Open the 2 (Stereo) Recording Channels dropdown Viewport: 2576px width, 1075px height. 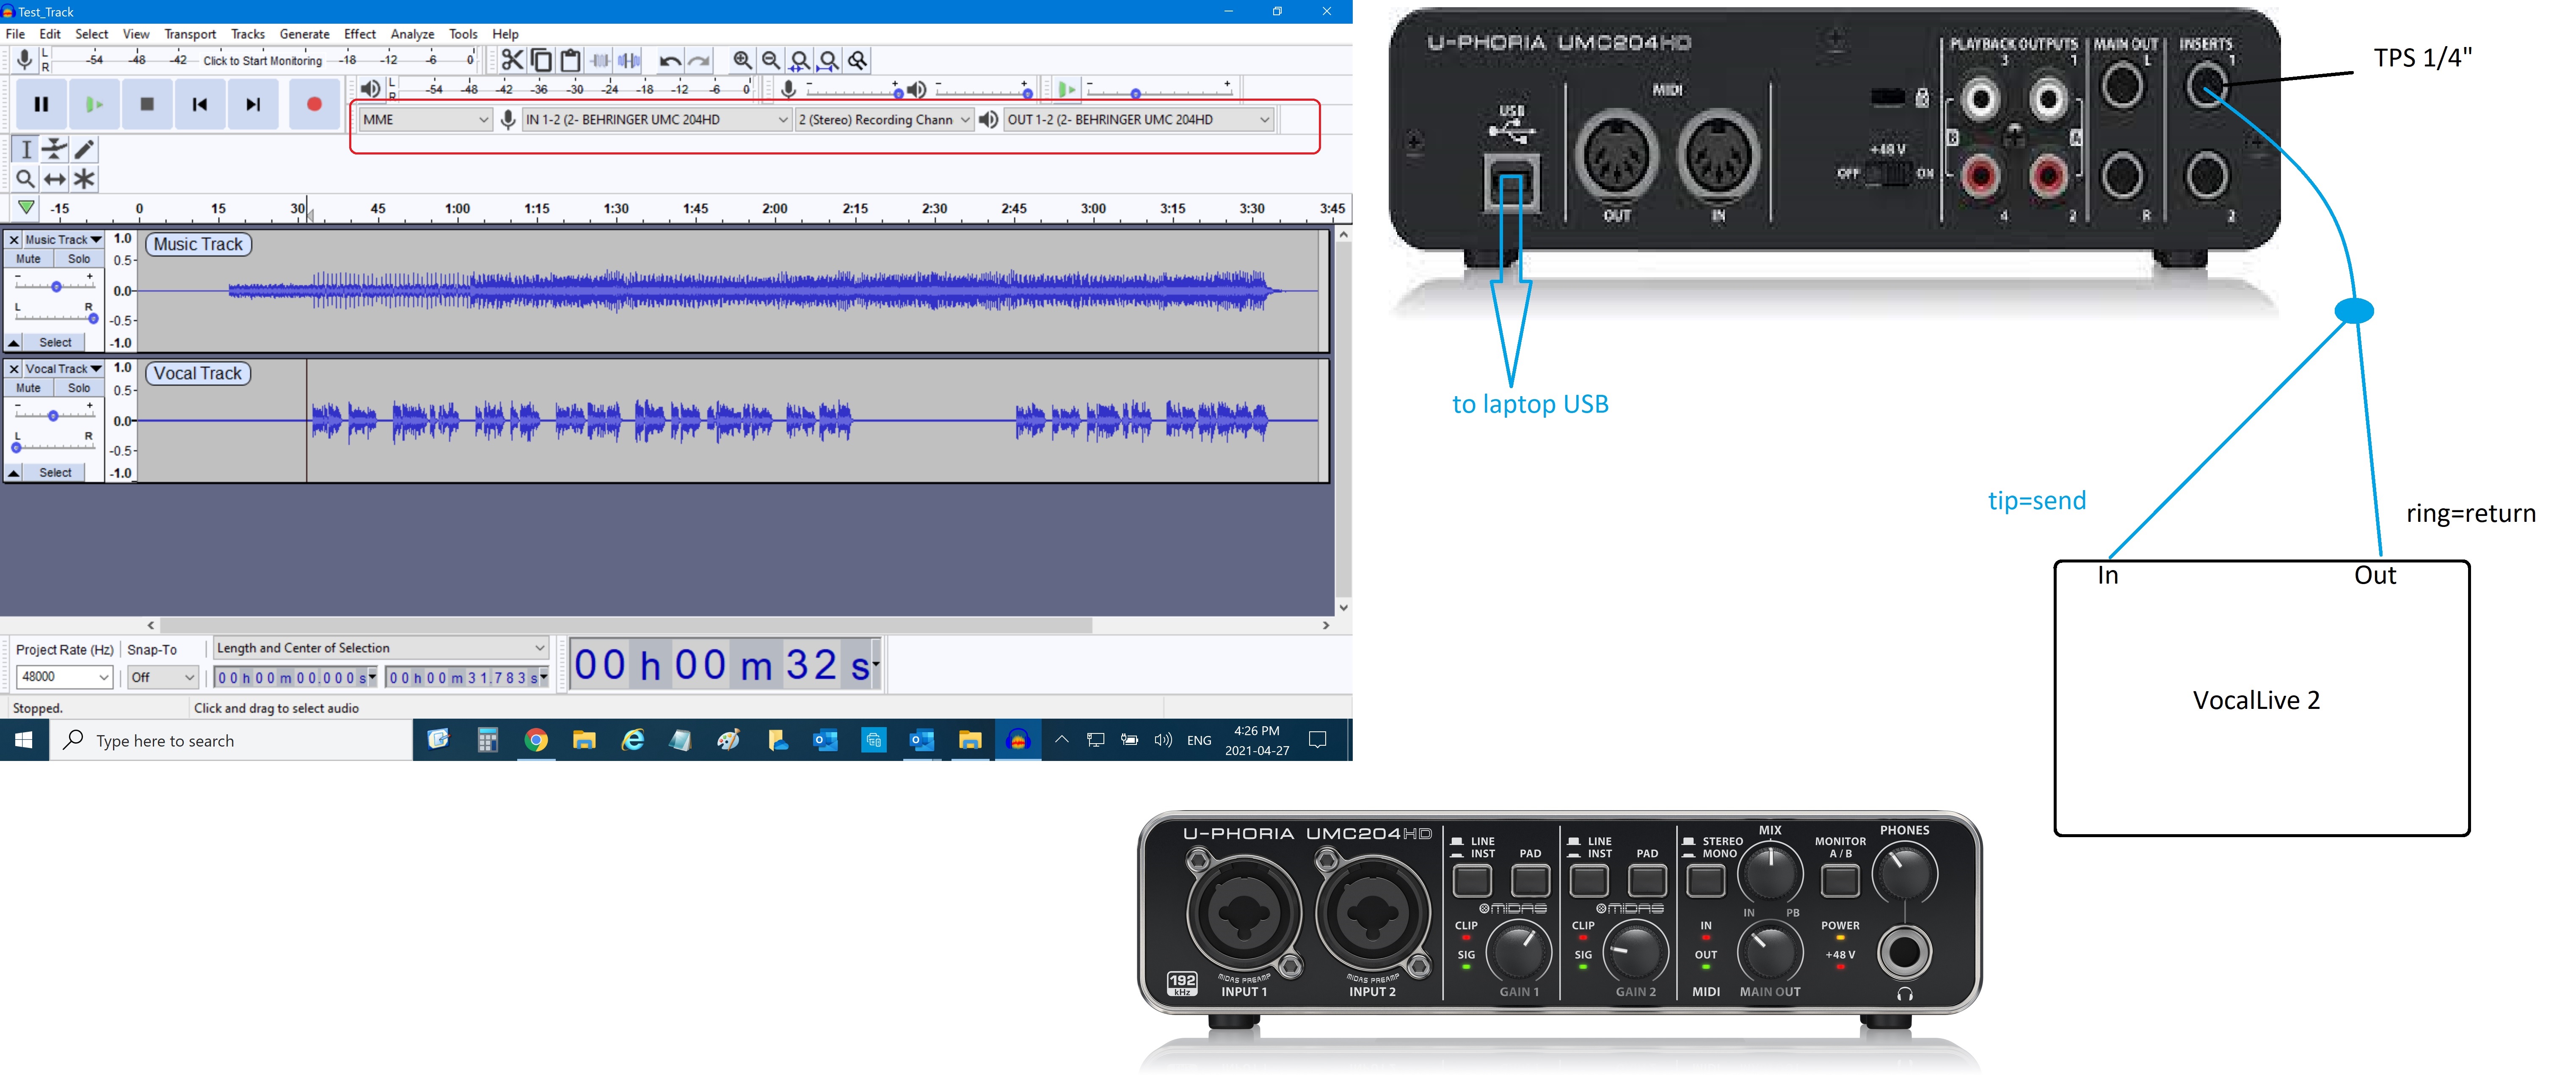point(884,120)
